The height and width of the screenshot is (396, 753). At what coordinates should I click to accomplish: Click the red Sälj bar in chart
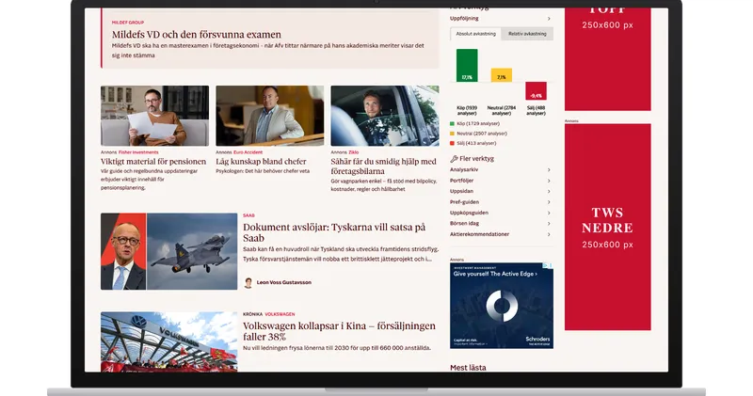click(536, 90)
